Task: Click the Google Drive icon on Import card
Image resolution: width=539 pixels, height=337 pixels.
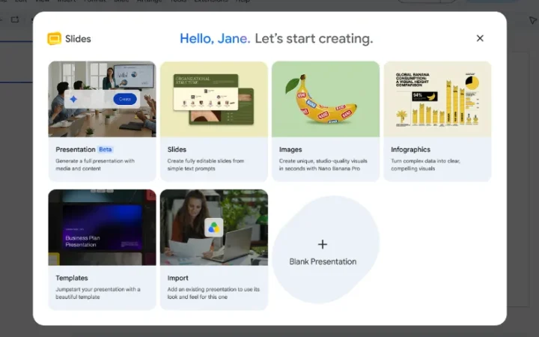Action: 214,228
